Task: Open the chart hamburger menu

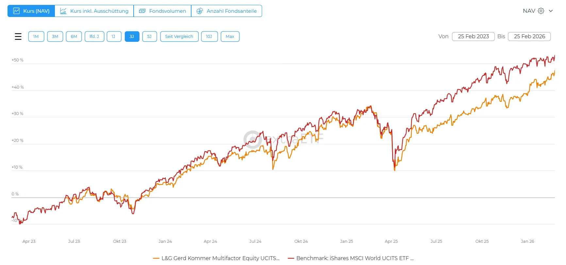Action: pyautogui.click(x=18, y=37)
